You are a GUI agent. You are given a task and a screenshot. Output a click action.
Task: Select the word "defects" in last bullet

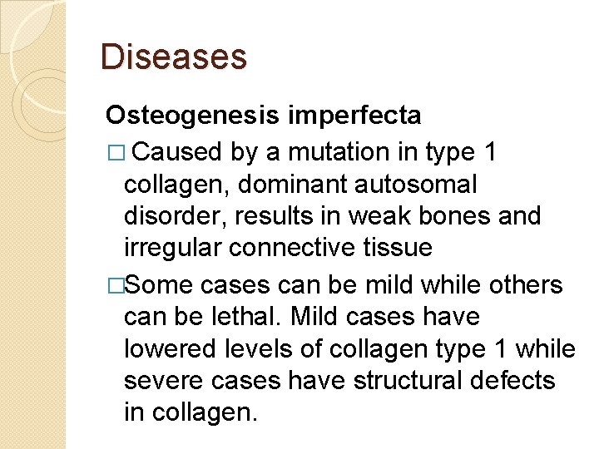click(x=512, y=380)
